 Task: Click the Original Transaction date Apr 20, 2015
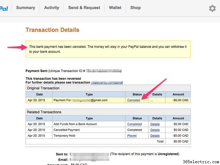pos(36,100)
